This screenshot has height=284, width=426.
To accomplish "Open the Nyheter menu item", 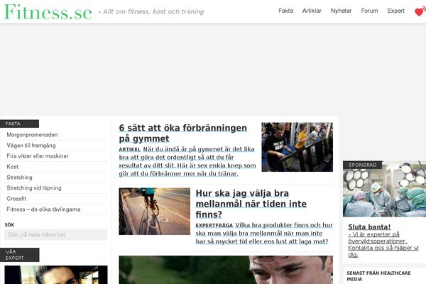I will (x=341, y=11).
